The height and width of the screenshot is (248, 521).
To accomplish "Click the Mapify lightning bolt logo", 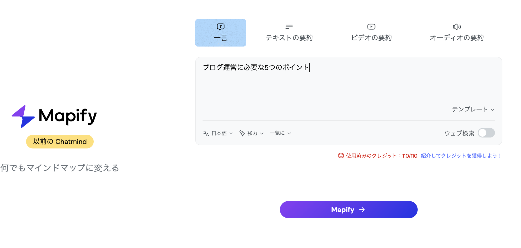I will (23, 116).
